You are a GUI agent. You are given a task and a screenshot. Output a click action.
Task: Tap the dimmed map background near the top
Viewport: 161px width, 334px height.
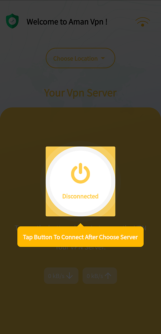tap(81, 38)
